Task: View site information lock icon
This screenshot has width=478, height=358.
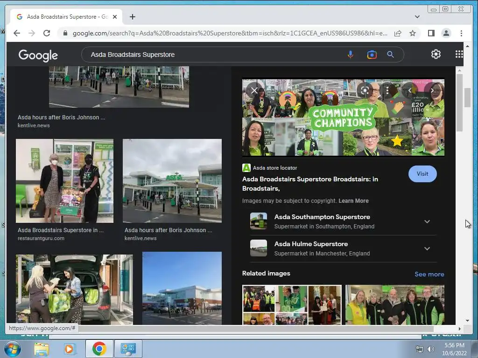Action: pos(65,33)
